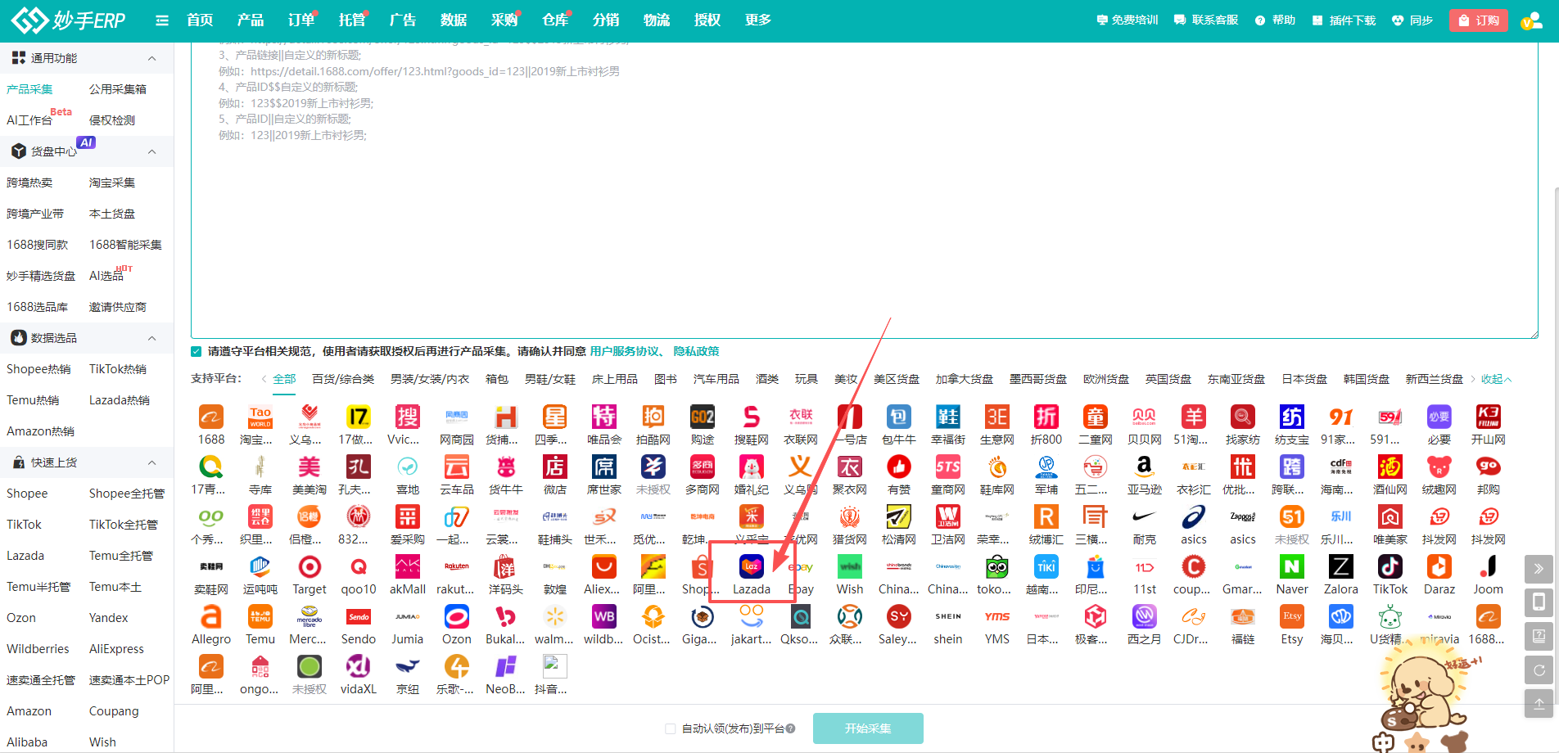Collapse the 货盘中心 sidebar section
1559x753 pixels.
[x=151, y=151]
